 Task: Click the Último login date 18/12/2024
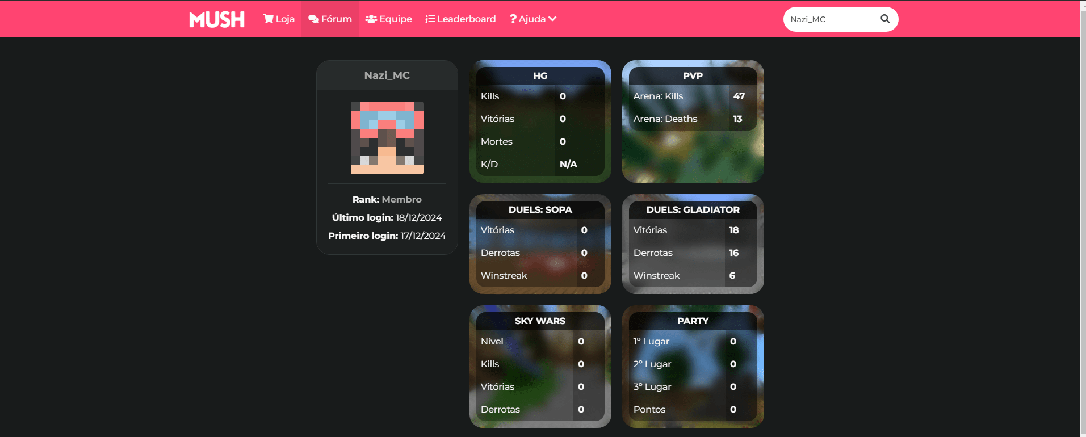(x=419, y=217)
